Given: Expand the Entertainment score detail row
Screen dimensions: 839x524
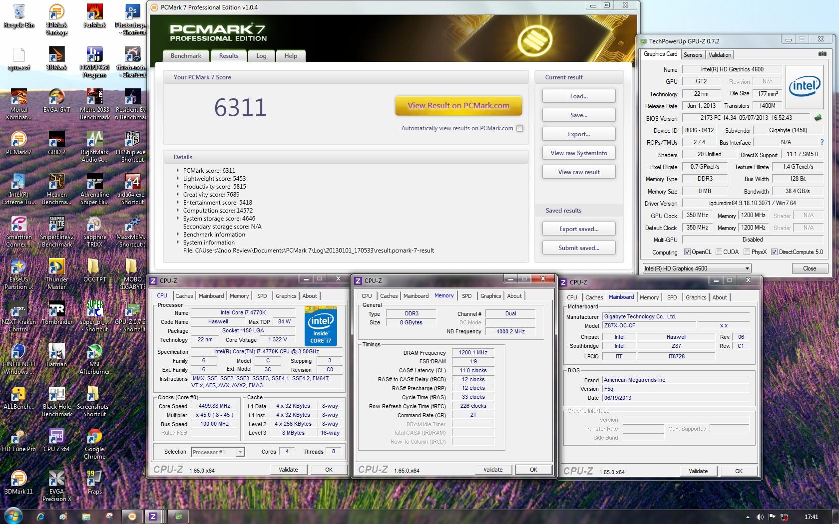Looking at the screenshot, I should coord(177,203).
